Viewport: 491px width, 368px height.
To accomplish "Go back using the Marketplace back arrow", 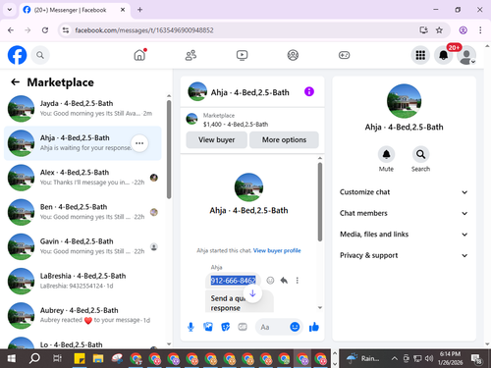I will click(x=15, y=82).
